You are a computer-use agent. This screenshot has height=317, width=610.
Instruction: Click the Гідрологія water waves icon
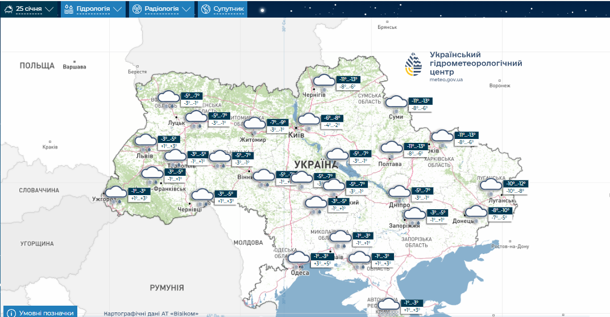(69, 9)
